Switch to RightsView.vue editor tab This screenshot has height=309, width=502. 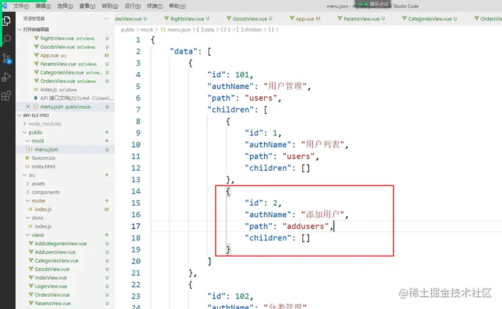(187, 19)
